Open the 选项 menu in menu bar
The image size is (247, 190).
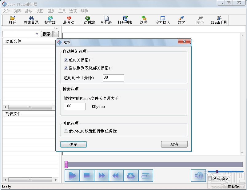[x=73, y=11]
